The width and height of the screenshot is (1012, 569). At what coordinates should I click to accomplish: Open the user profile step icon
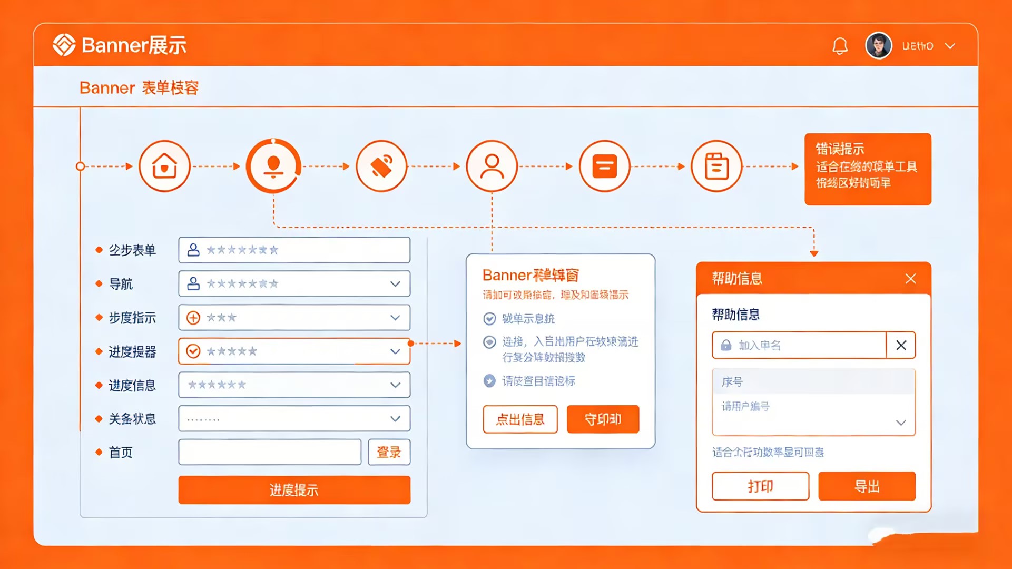point(492,166)
